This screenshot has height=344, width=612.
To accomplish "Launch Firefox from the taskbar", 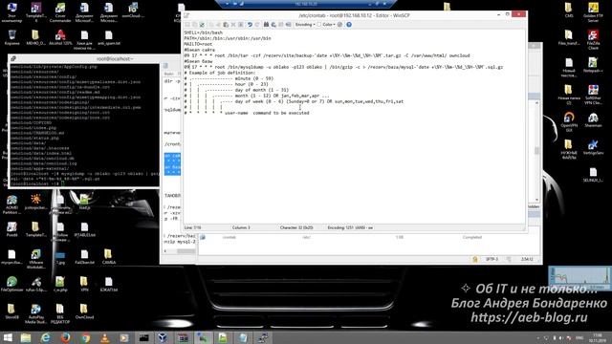I will (66, 337).
